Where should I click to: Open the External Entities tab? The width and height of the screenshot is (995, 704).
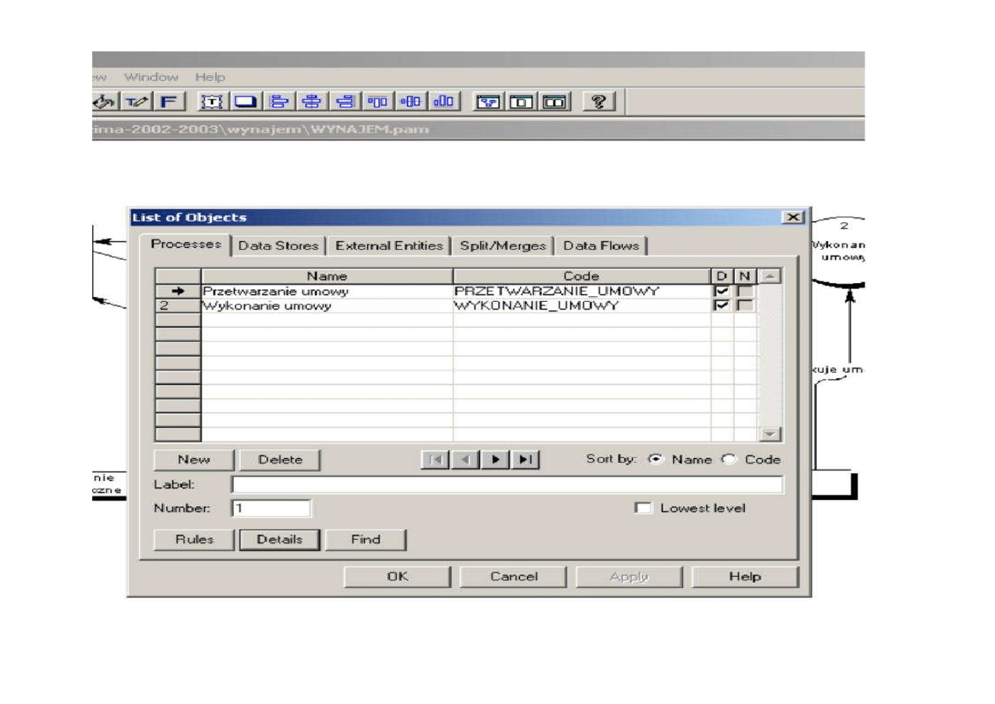[x=389, y=246]
